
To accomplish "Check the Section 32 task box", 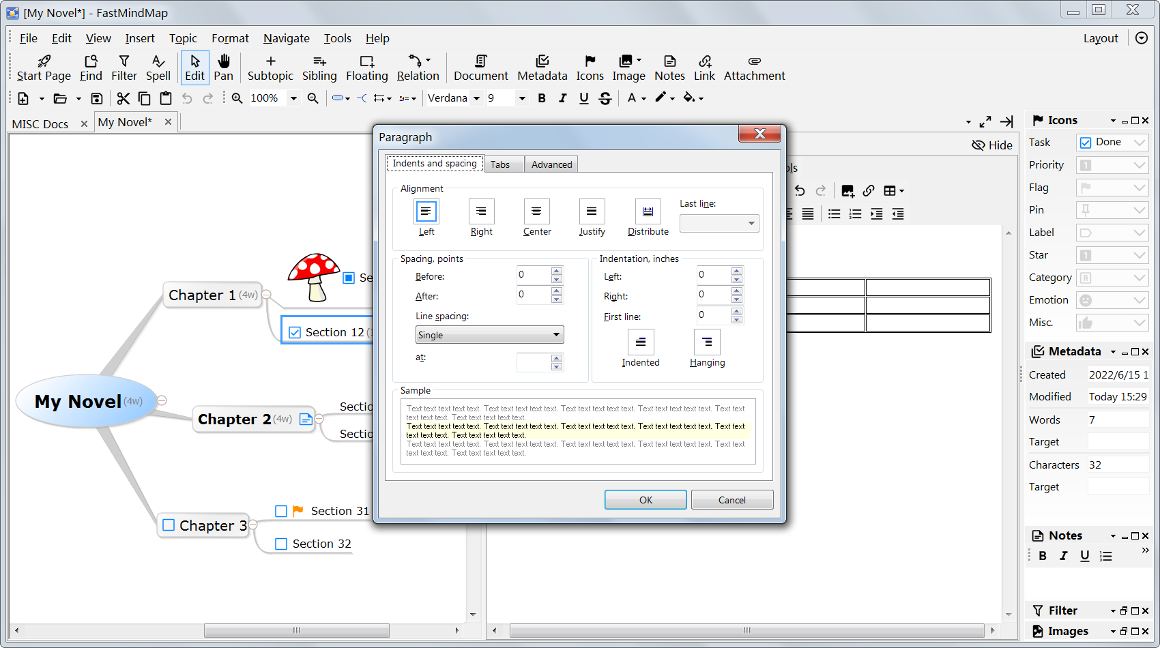I will 280,544.
